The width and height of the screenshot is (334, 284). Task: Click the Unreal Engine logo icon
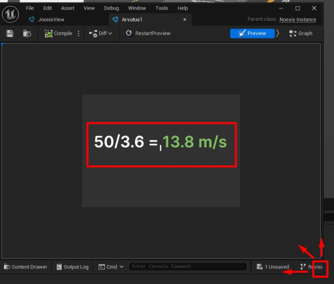[x=10, y=14]
